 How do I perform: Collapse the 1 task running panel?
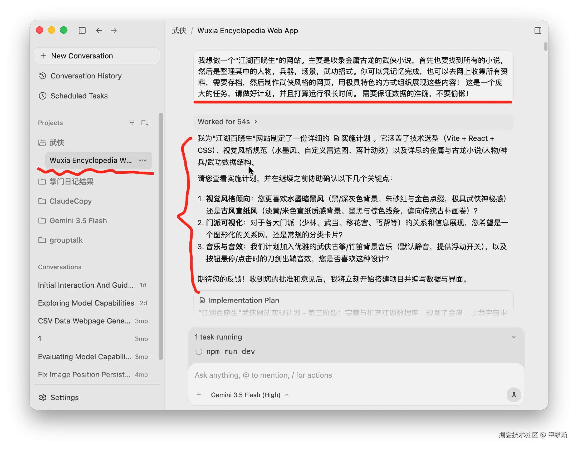click(x=514, y=337)
